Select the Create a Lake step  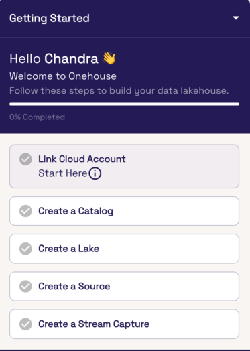tap(124, 249)
